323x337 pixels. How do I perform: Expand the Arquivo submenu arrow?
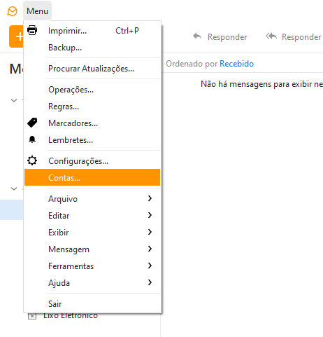[x=150, y=198]
